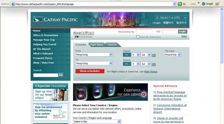This screenshot has height=124, width=224.
Task: Click the red arrow on new cabins banner
Action: pos(144,94)
